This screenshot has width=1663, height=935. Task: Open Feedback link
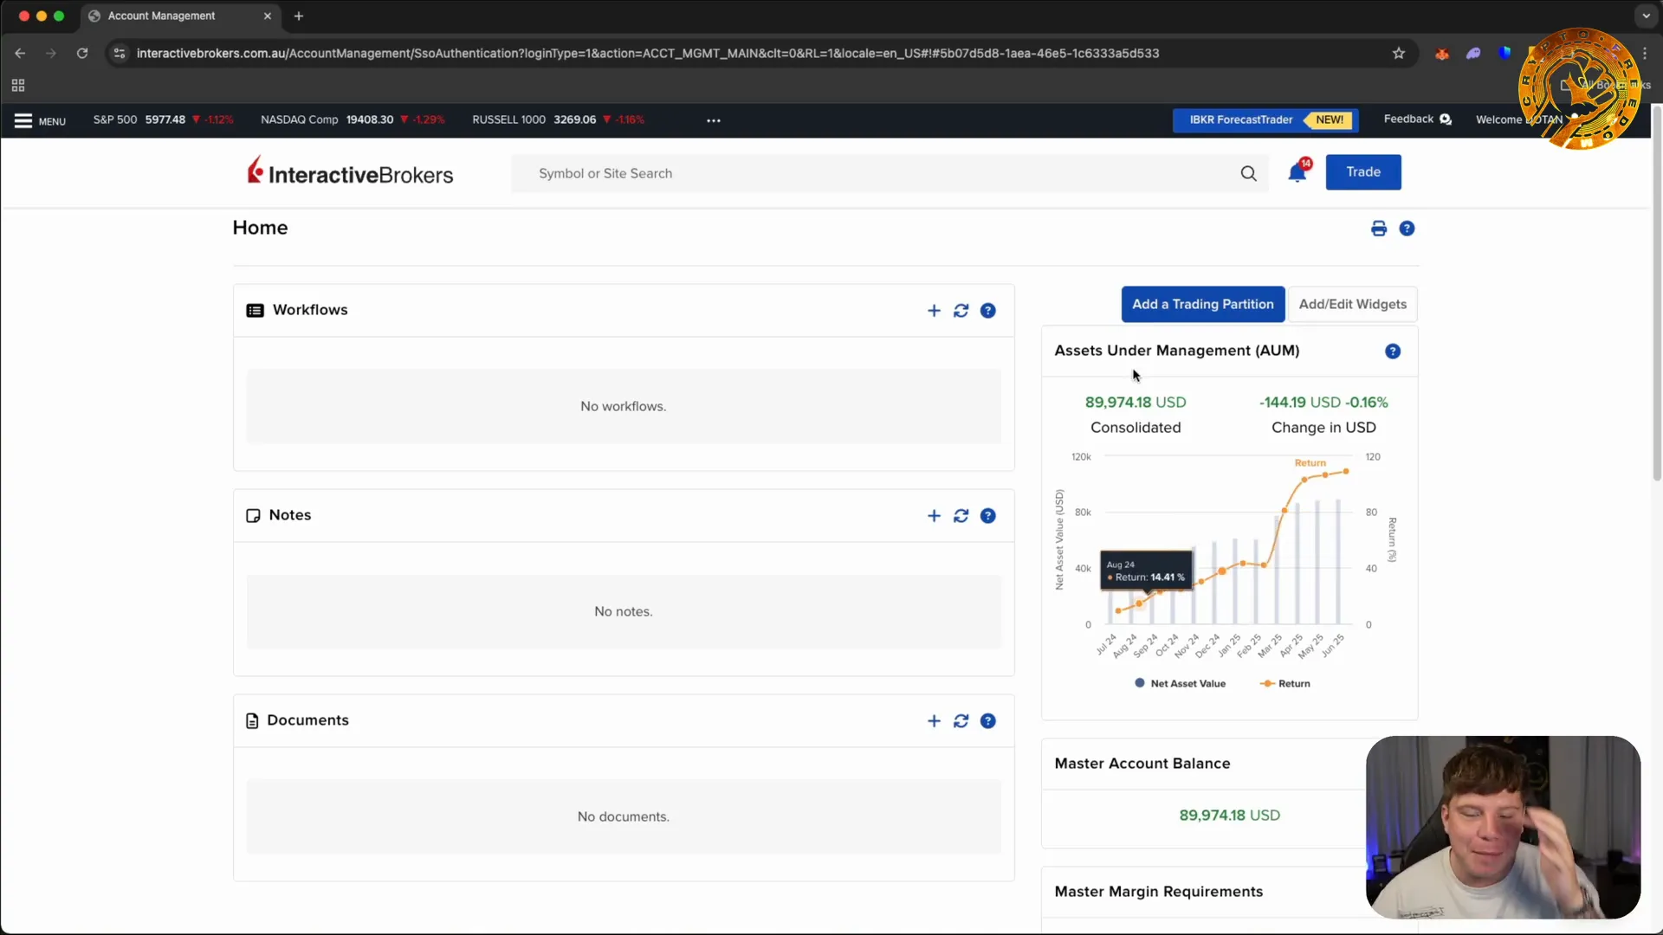click(x=1417, y=119)
